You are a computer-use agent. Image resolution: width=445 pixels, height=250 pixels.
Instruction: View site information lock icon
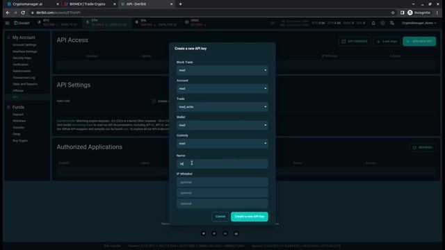33,12
